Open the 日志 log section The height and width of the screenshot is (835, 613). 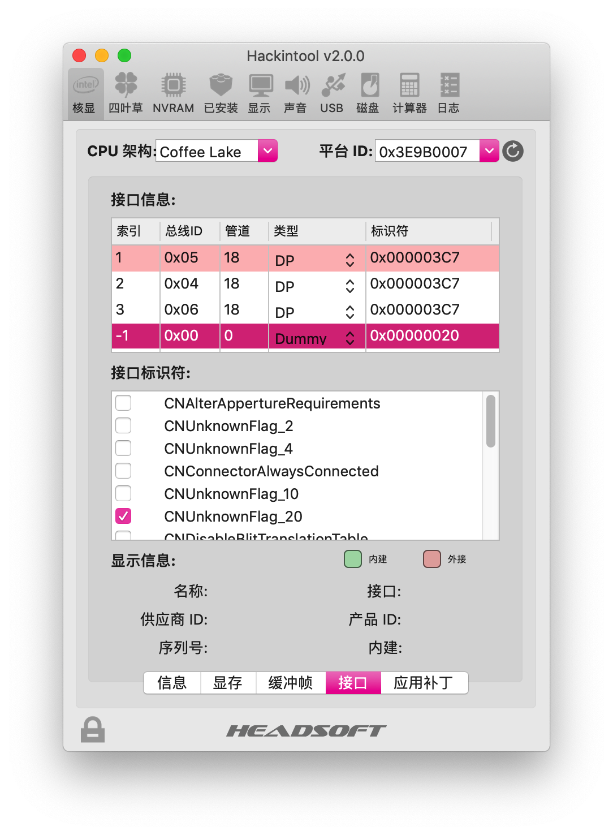coord(449,93)
